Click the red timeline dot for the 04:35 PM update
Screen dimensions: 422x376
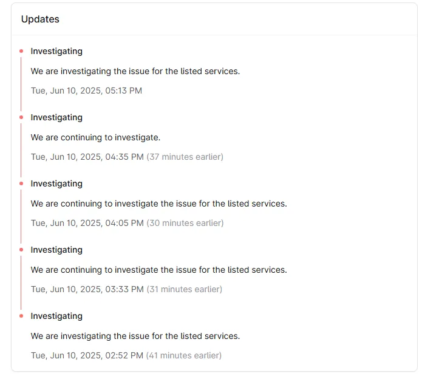pyautogui.click(x=21, y=117)
